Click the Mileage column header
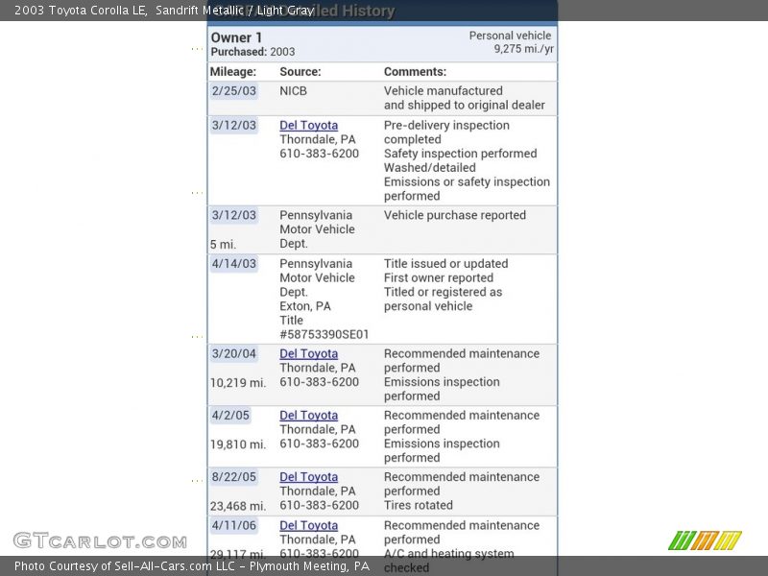 click(x=233, y=72)
